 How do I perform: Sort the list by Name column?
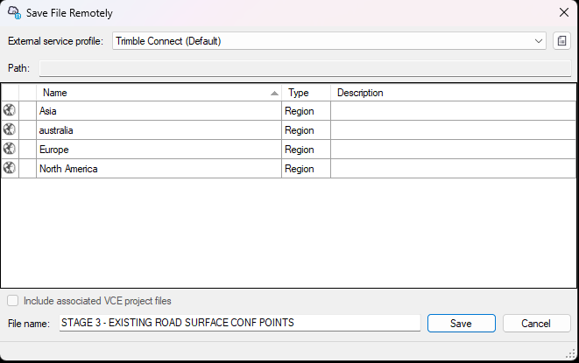(x=158, y=93)
